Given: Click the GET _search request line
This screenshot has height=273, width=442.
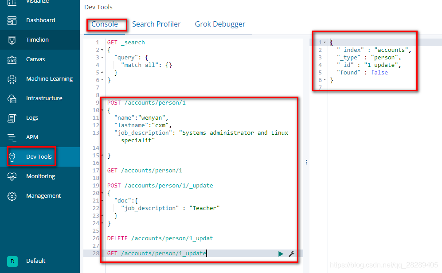Looking at the screenshot, I should click(126, 42).
